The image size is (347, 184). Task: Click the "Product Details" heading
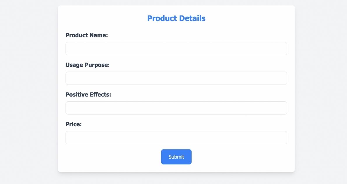coord(176,18)
